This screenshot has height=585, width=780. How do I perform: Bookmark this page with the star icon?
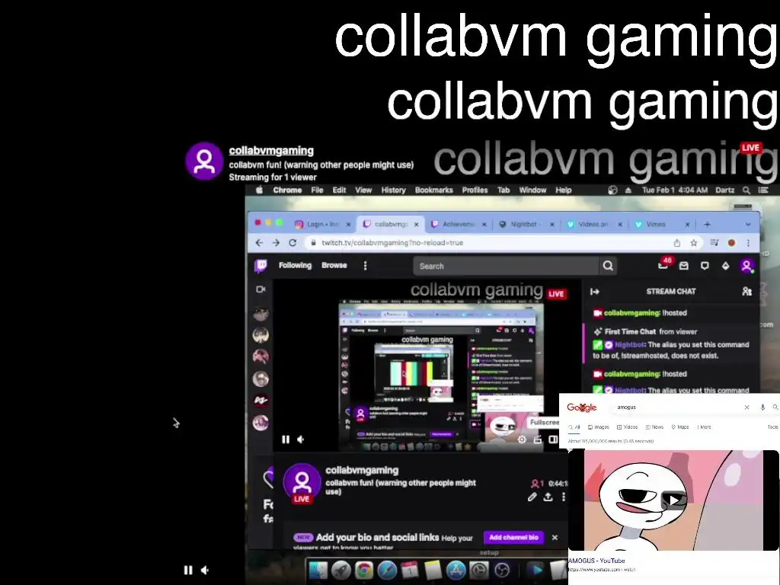click(693, 243)
